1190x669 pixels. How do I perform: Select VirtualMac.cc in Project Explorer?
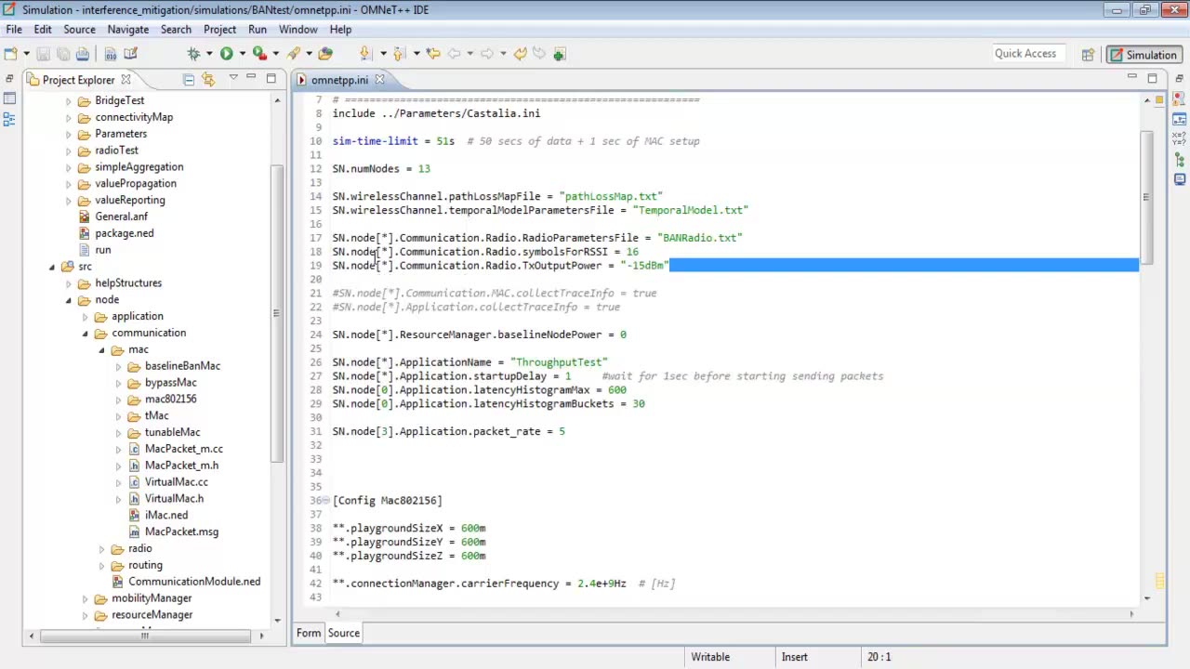(177, 482)
